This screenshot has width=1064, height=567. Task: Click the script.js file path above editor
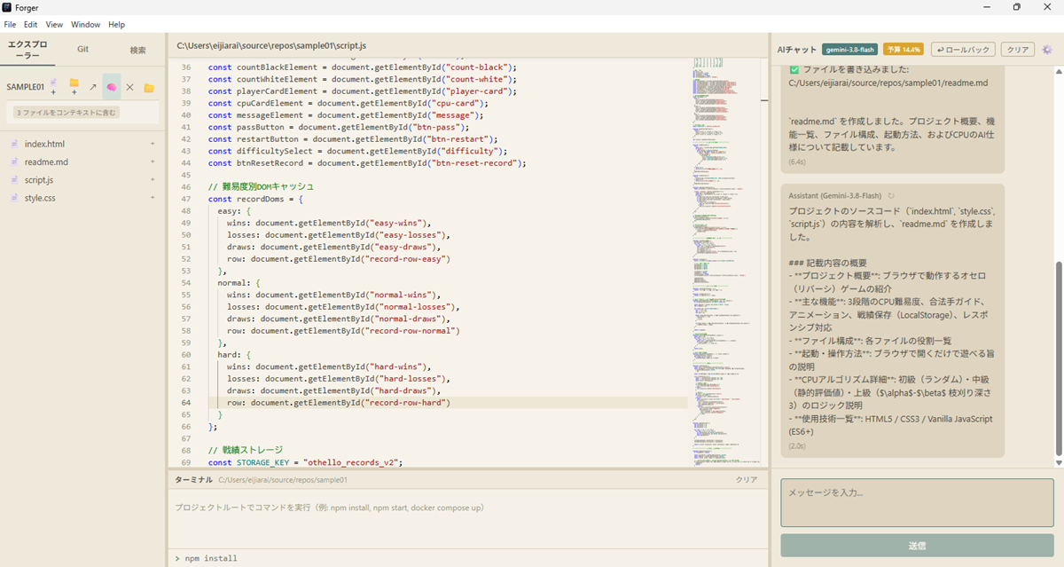[271, 44]
